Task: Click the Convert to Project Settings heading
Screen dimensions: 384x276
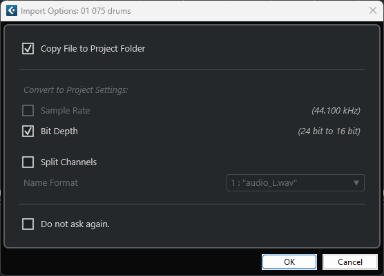Action: [x=76, y=90]
